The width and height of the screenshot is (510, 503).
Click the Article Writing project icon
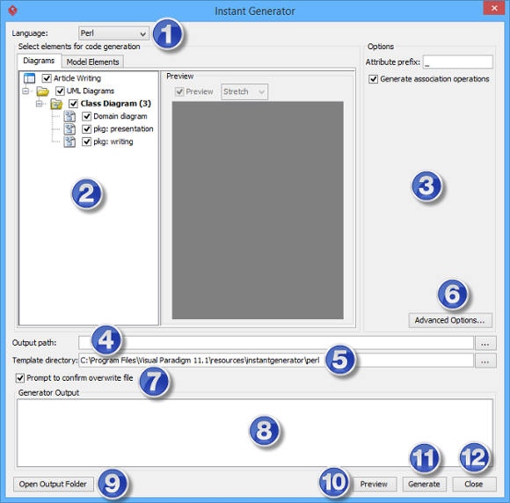(29, 78)
